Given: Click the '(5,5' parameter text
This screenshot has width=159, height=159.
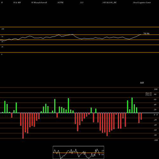Looking at the screenshot, I should [82, 3].
